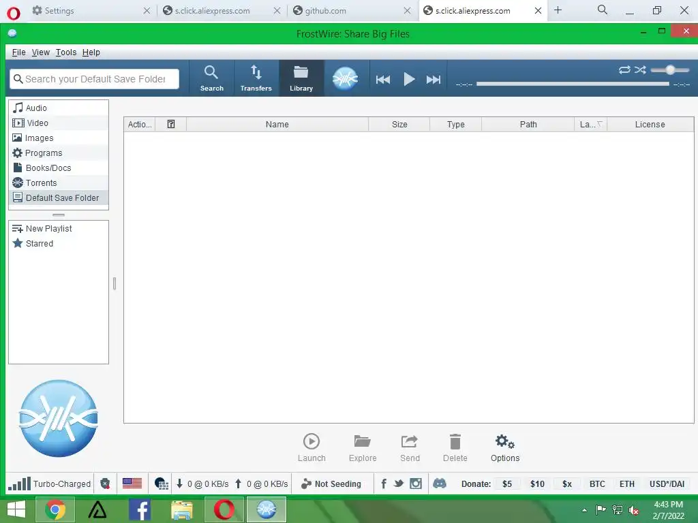This screenshot has width=698, height=523.
Task: Select Programs in the library sidebar
Action: pyautogui.click(x=59, y=153)
